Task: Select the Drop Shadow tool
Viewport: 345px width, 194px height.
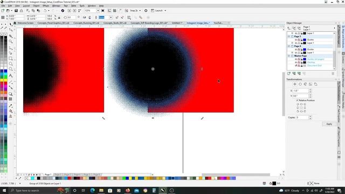Action: coord(11,94)
